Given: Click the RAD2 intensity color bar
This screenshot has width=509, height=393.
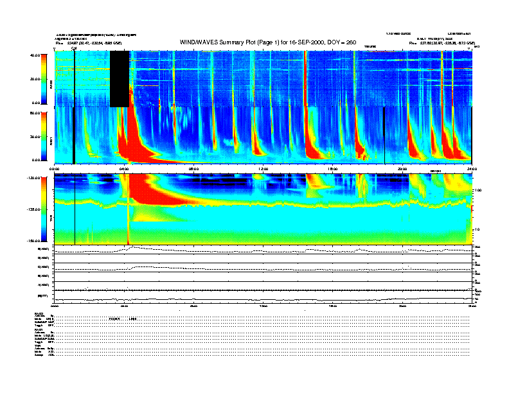Looking at the screenshot, I should point(44,79).
